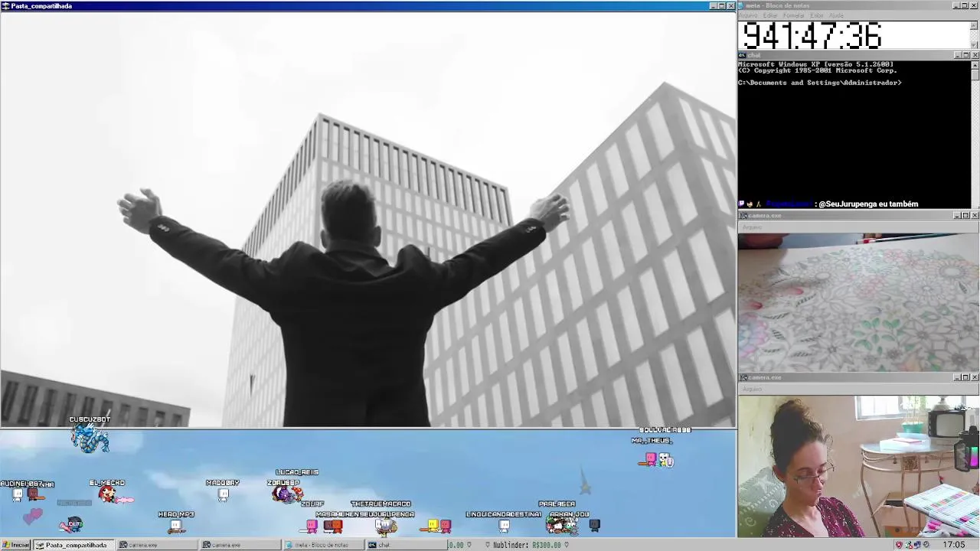Click the HERO_MP3 avatar sprite

click(x=176, y=526)
